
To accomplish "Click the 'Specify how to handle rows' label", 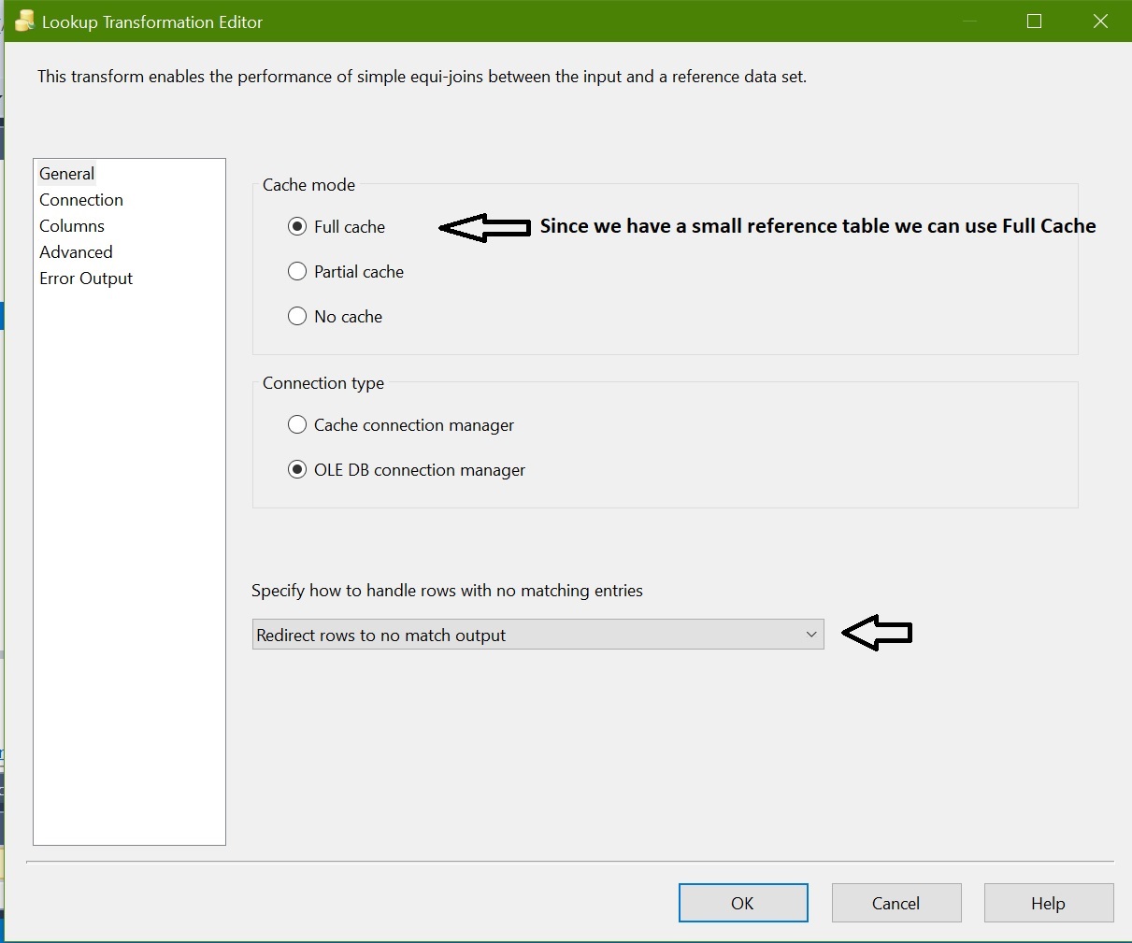I will coord(447,591).
